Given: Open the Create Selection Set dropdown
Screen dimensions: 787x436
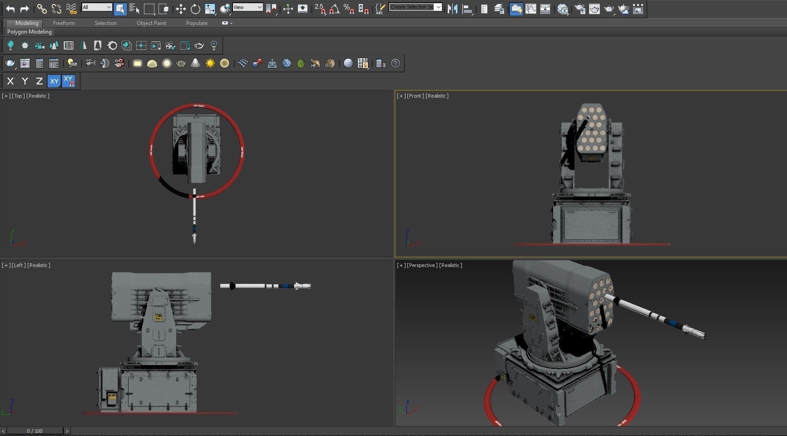Looking at the screenshot, I should pos(416,7).
